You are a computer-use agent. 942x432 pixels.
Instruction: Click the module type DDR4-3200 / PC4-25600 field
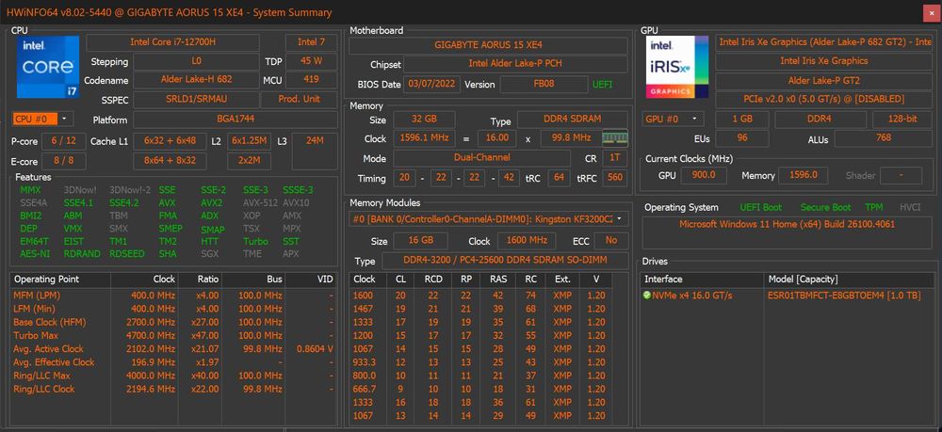[504, 261]
